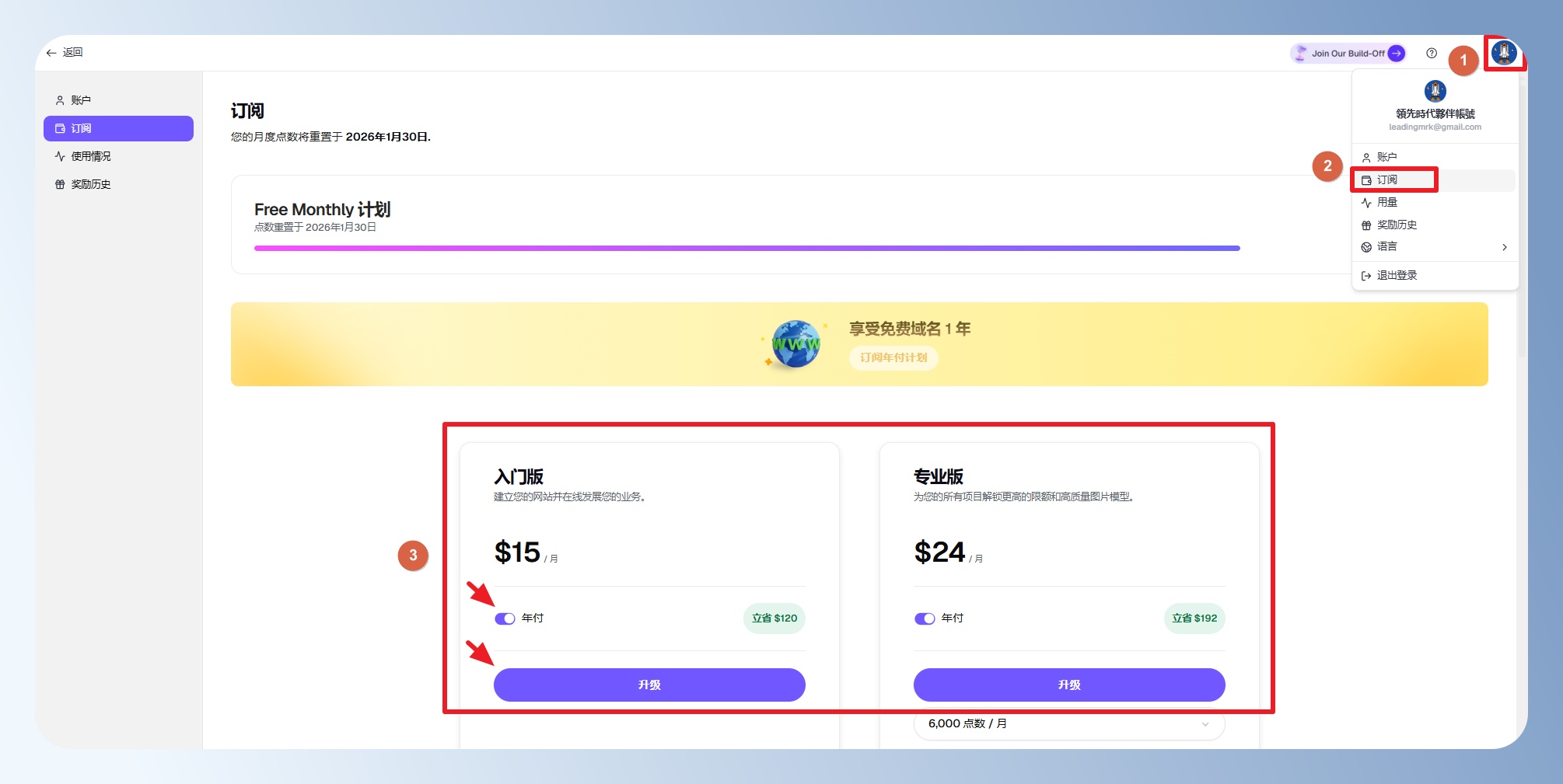The image size is (1563, 784).
Task: Click the profile avatar in top-right corner
Action: click(1504, 53)
